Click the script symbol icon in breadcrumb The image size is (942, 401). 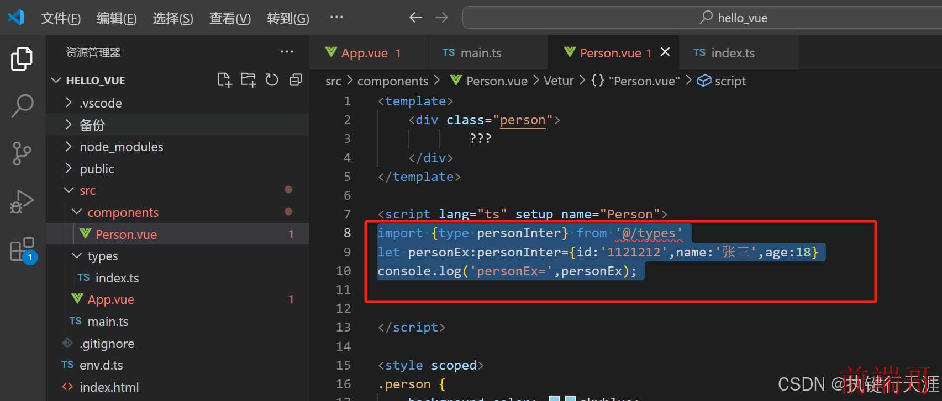(x=704, y=81)
